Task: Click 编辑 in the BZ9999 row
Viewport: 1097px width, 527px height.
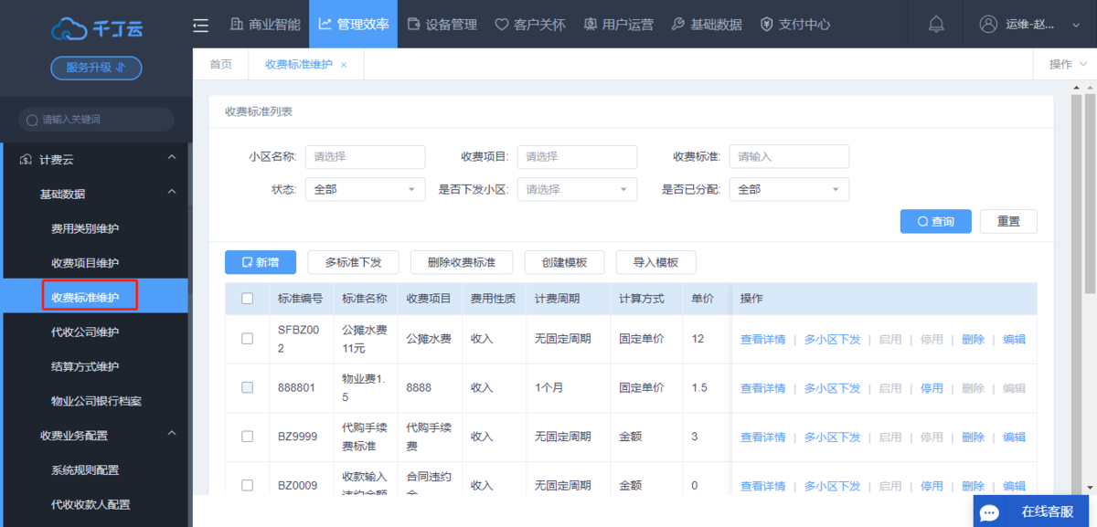Action: (1014, 437)
